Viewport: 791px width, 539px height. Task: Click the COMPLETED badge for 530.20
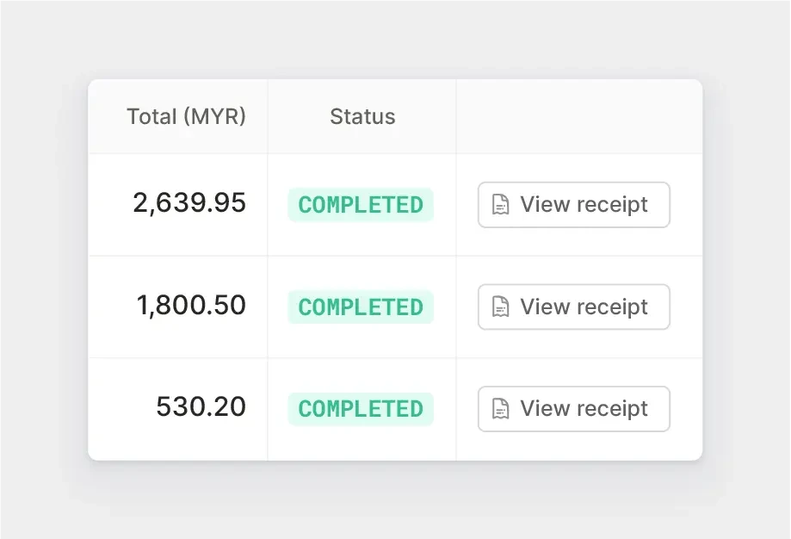point(361,409)
